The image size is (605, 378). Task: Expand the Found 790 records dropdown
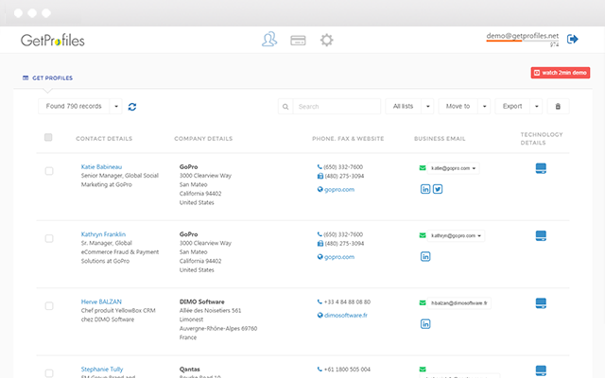click(115, 107)
